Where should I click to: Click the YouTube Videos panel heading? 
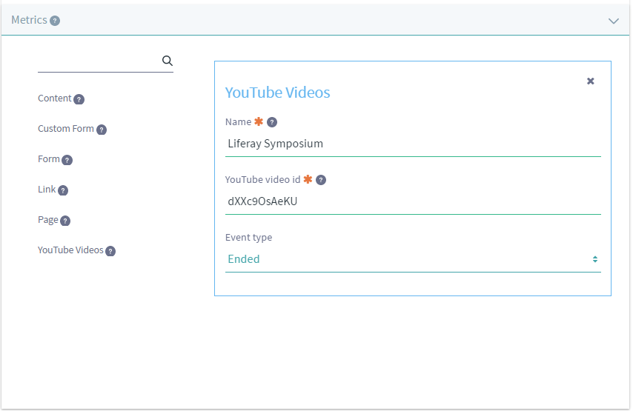tap(277, 93)
